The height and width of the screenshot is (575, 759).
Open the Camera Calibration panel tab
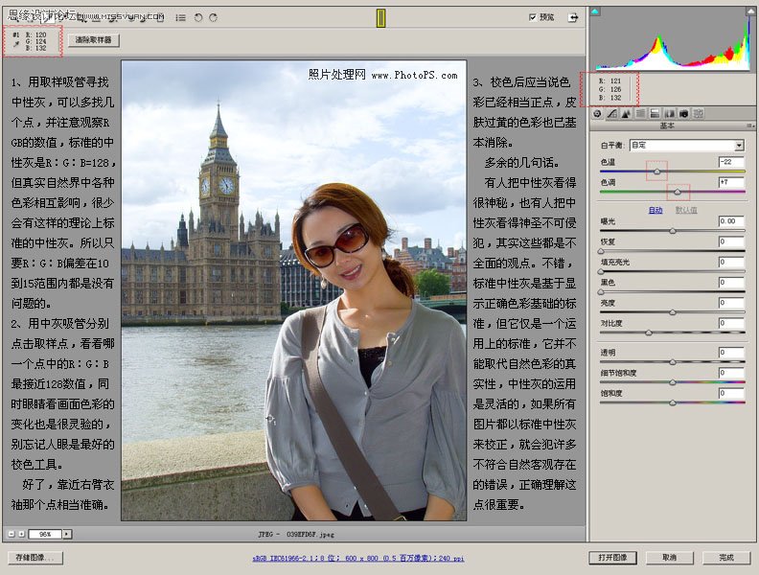pos(683,113)
